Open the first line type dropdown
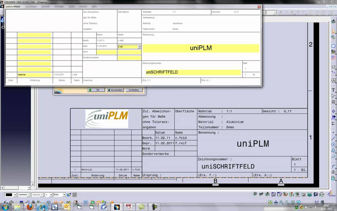Image resolution: width=337 pixels, height=211 pixels. pyautogui.click(x=28, y=195)
